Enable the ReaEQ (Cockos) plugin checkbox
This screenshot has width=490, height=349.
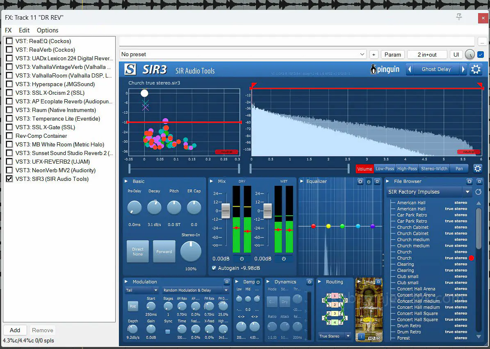pyautogui.click(x=9, y=41)
